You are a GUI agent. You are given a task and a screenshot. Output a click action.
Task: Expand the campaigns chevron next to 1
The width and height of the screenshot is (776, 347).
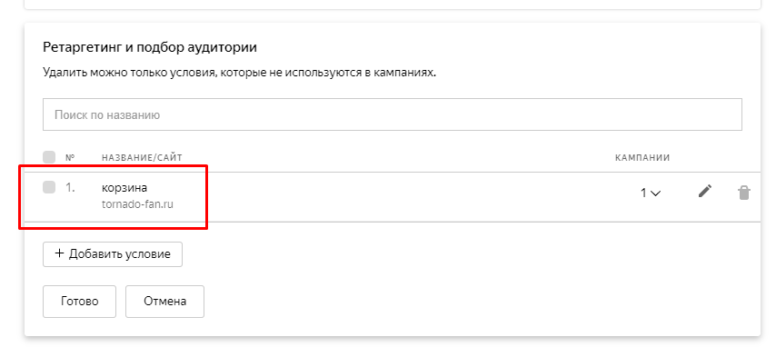[x=655, y=193]
